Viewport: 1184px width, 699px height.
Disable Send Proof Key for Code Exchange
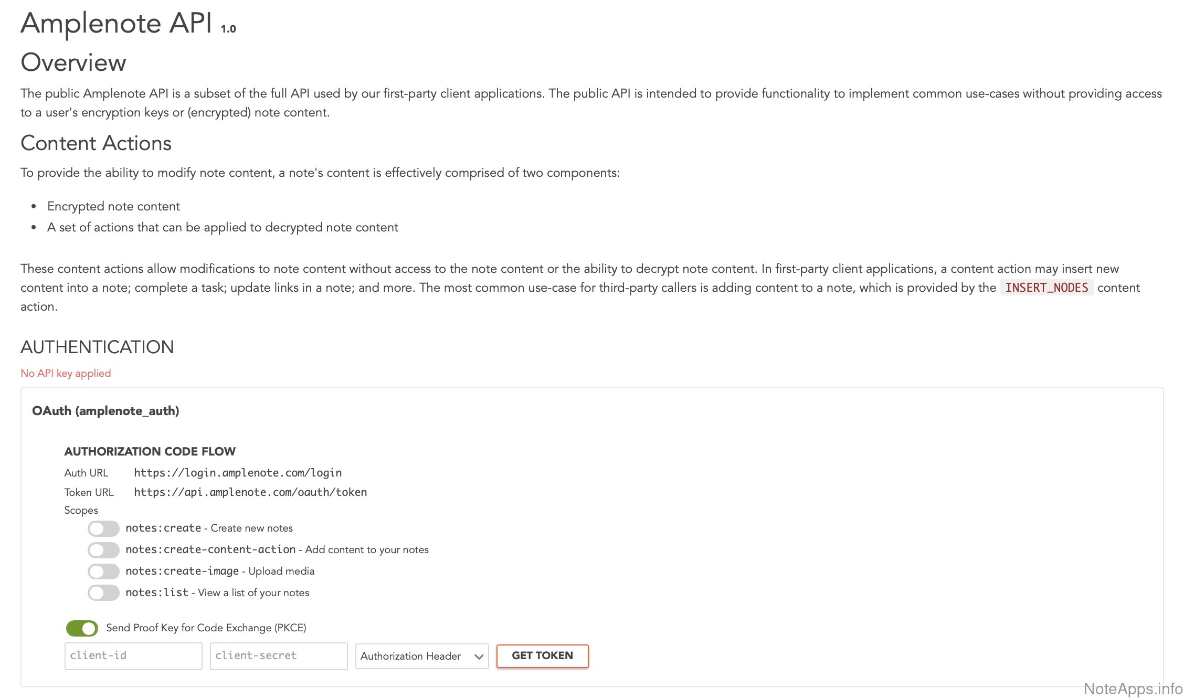[x=82, y=628]
